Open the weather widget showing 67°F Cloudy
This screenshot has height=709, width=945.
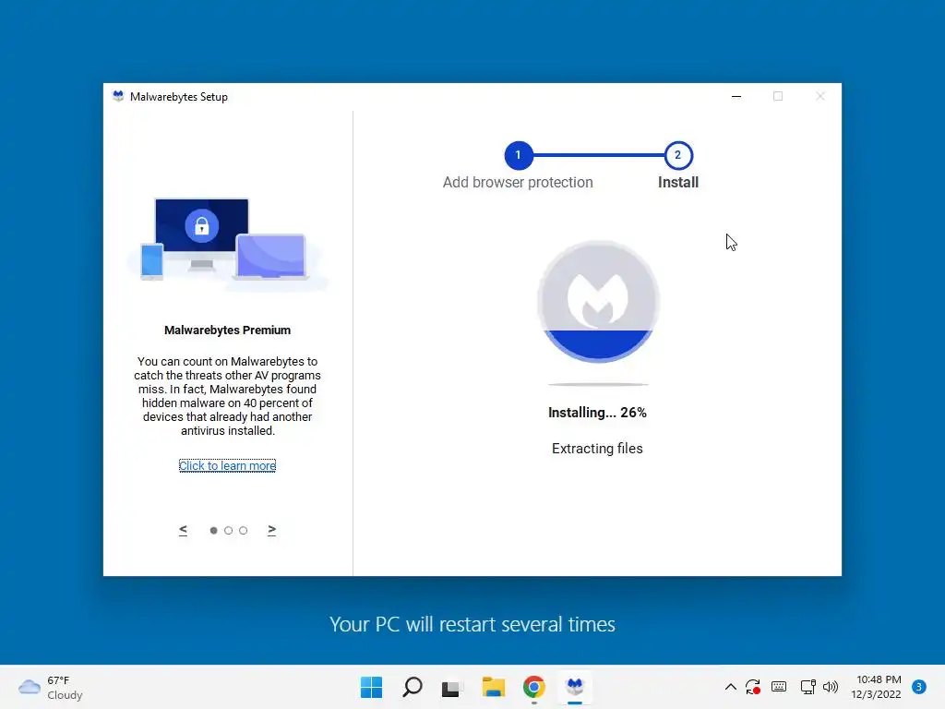(x=51, y=687)
